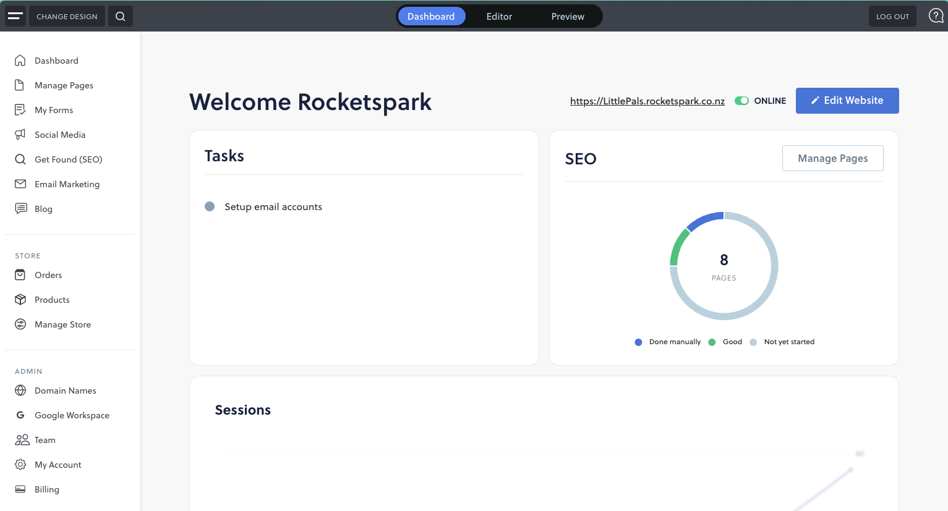Click the Manage Pages button in SEO
Screen dimensions: 948x511
pos(832,158)
